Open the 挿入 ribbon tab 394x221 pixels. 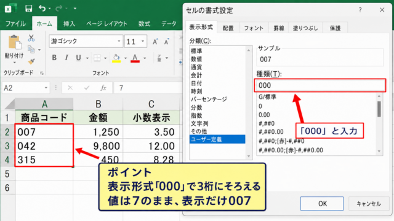69,24
